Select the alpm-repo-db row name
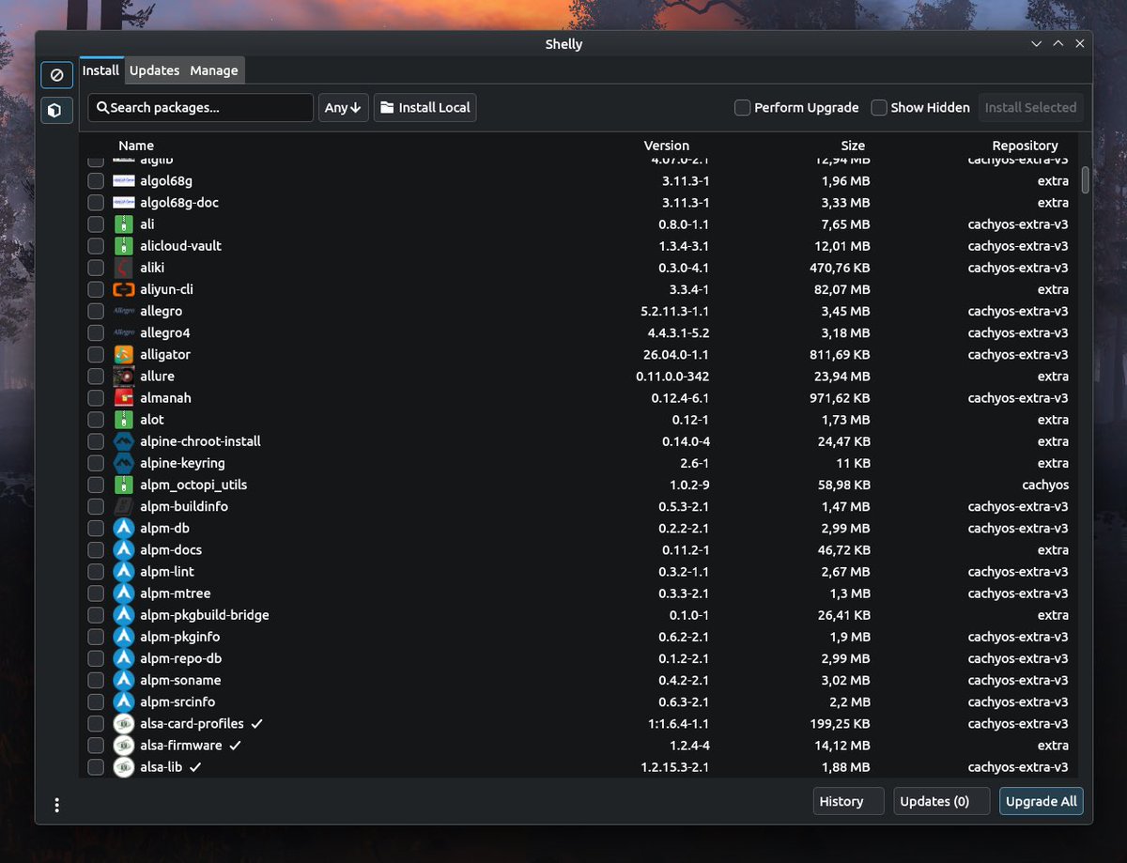1127x863 pixels. tap(181, 658)
